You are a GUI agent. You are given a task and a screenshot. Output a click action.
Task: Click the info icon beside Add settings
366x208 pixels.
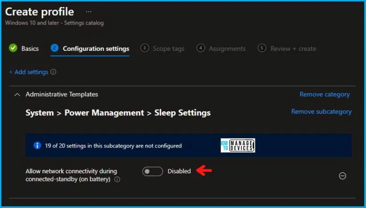54,72
